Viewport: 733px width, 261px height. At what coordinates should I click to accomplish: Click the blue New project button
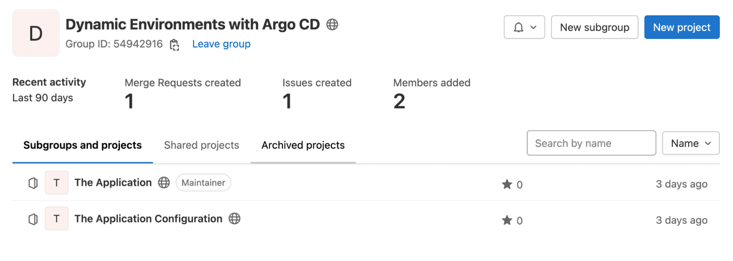(681, 27)
